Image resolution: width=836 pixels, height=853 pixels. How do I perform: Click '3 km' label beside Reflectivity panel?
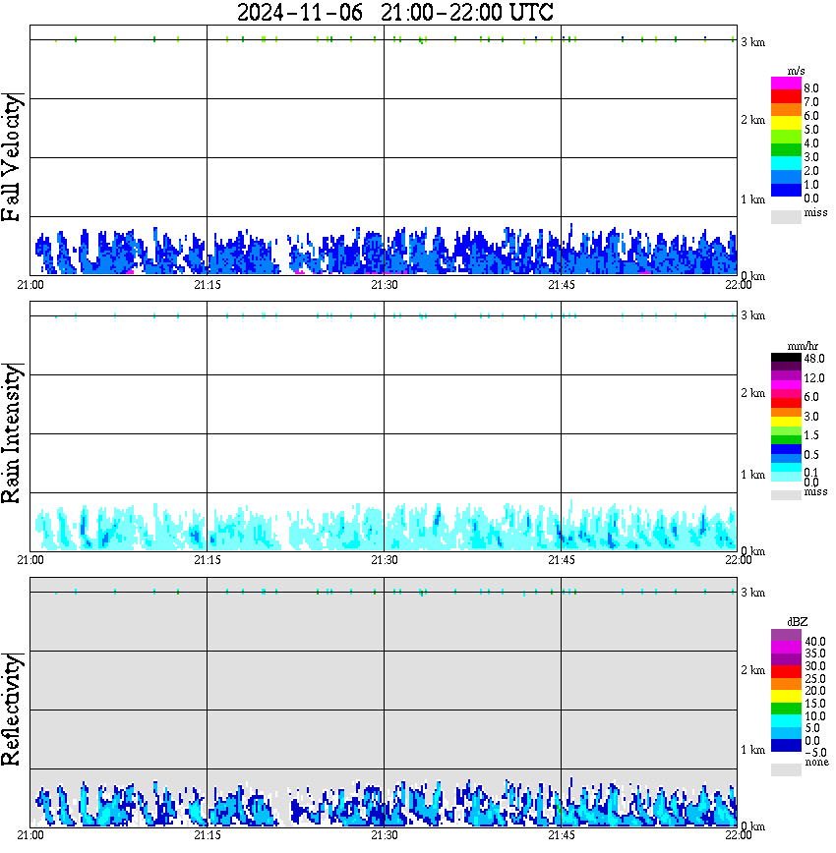[x=752, y=593]
